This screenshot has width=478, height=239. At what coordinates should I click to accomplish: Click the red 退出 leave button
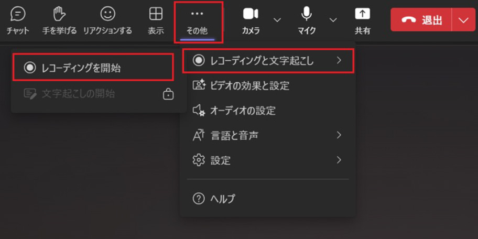tap(421, 20)
